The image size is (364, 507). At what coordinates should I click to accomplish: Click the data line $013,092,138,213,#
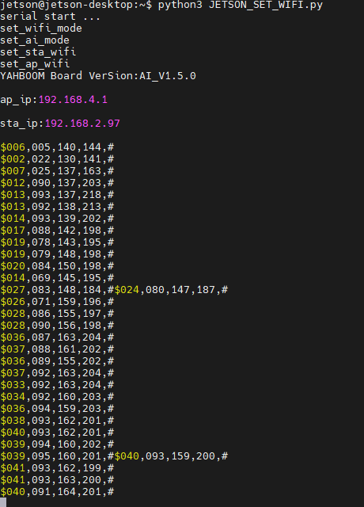pyautogui.click(x=57, y=207)
